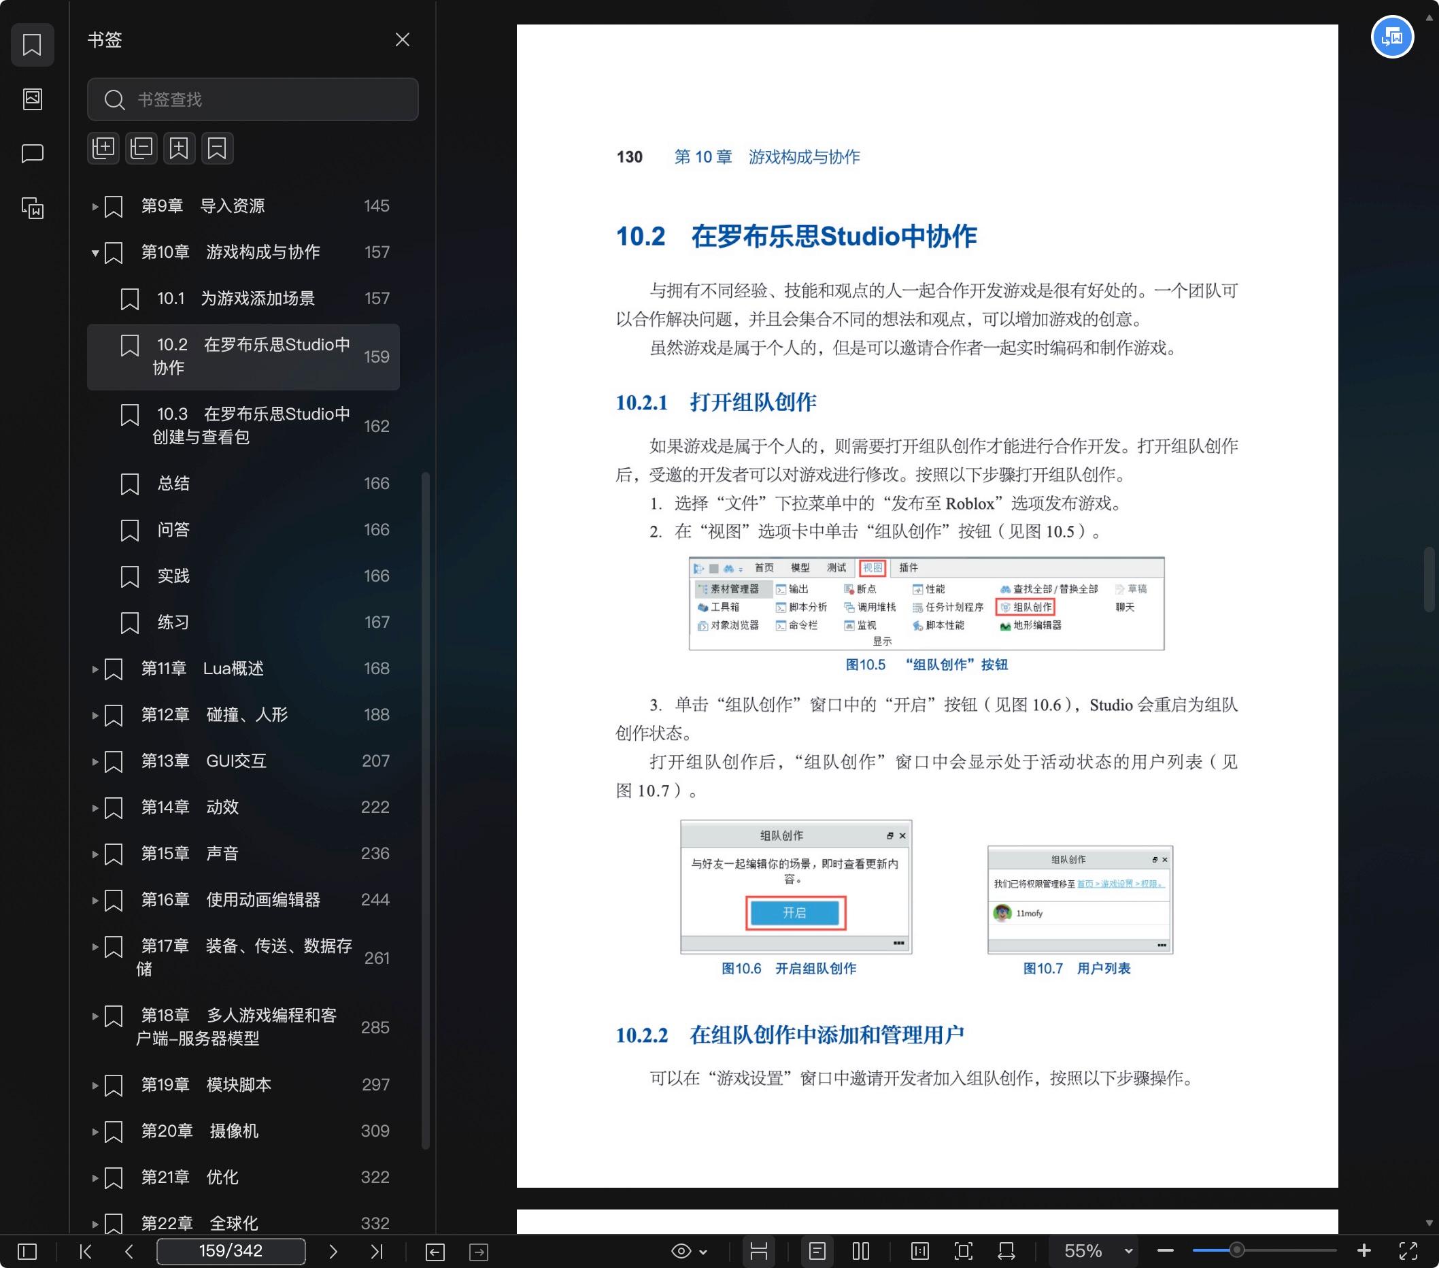Open 第18章 多人游戏编程 bookmark
Viewport: 1439px width, 1268px height.
click(x=243, y=1027)
